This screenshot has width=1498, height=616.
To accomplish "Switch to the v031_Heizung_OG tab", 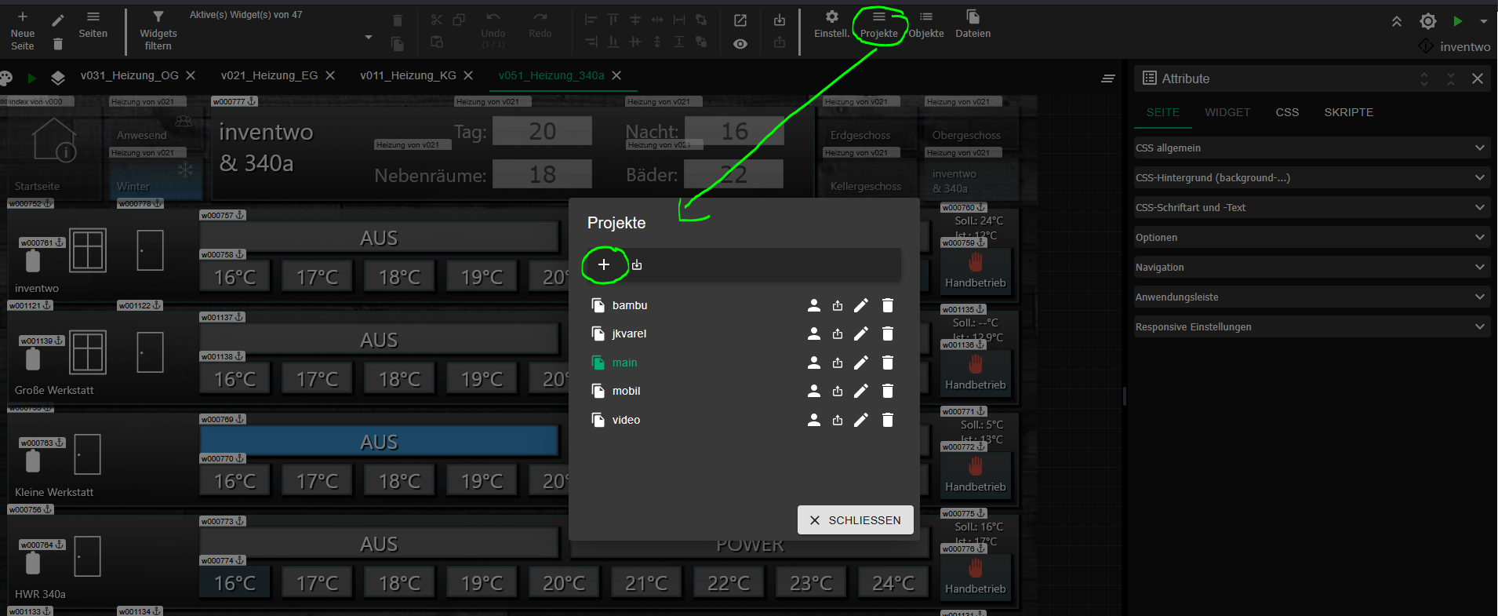I will click(x=129, y=75).
